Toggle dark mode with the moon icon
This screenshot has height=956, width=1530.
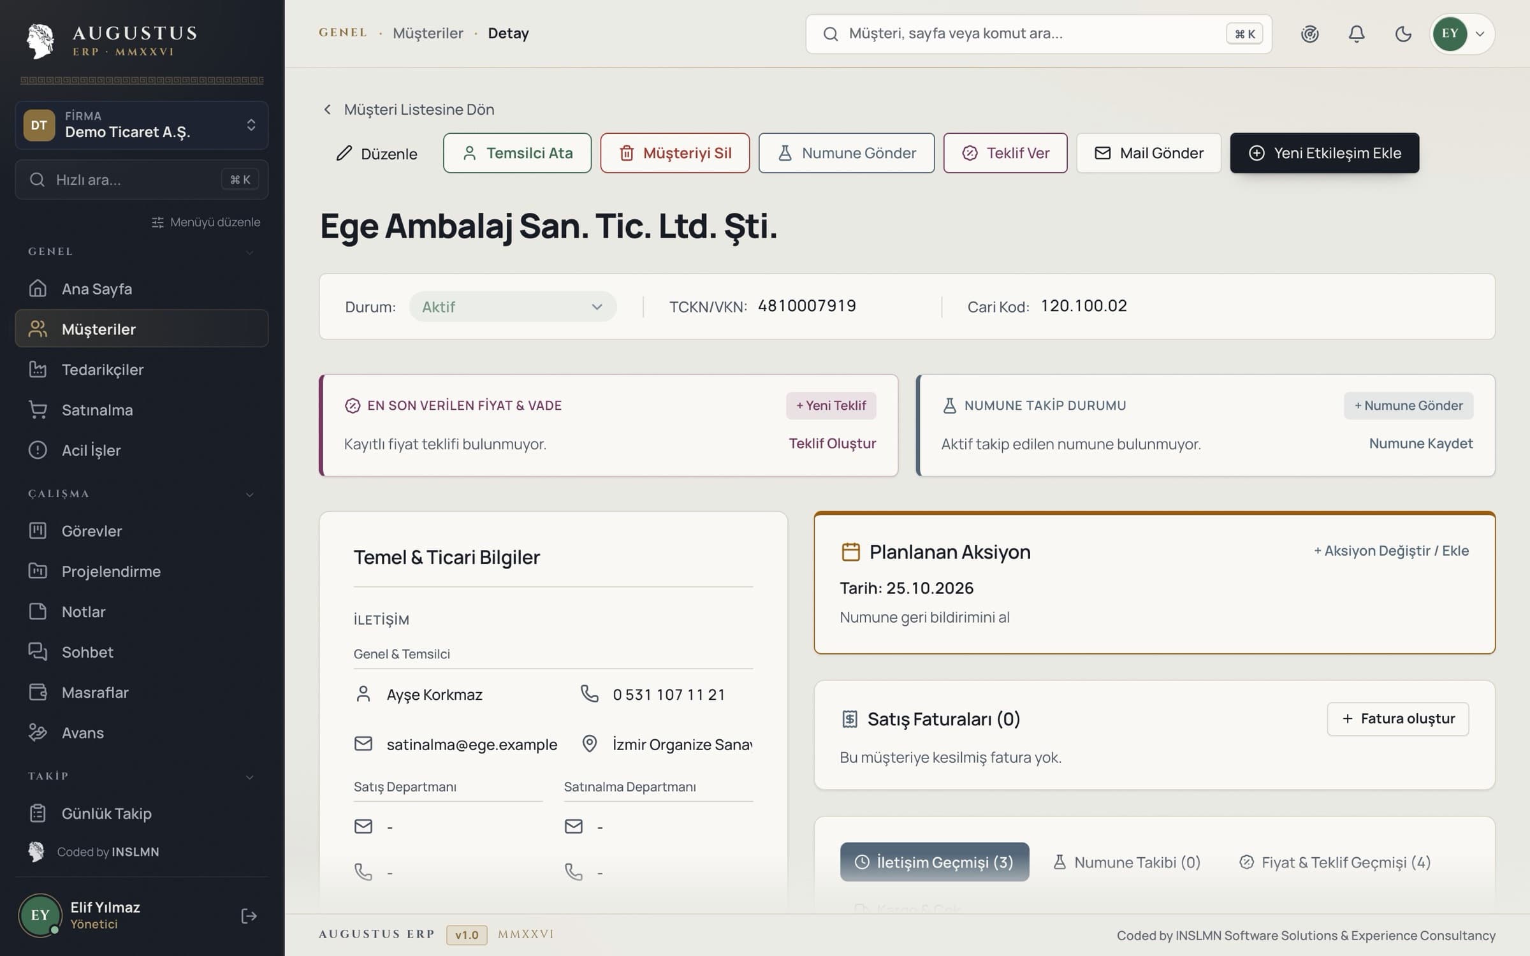point(1403,34)
